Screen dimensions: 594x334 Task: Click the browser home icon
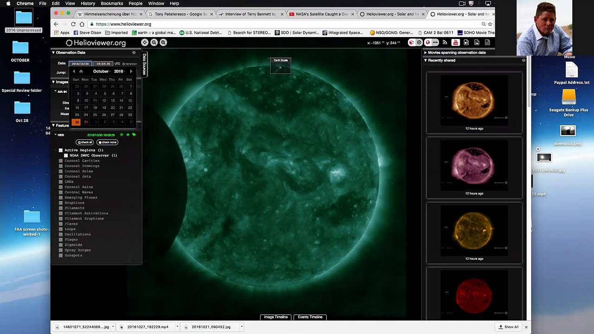pos(82,24)
